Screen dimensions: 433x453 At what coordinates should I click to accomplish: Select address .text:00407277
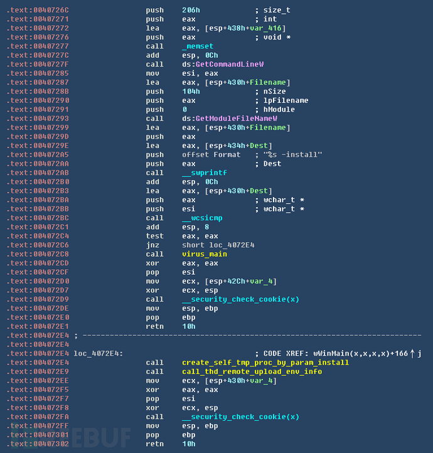point(38,46)
